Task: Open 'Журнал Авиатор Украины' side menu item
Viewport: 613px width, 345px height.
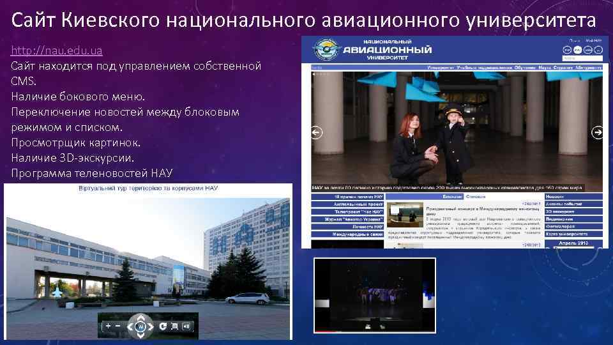Action: point(347,219)
